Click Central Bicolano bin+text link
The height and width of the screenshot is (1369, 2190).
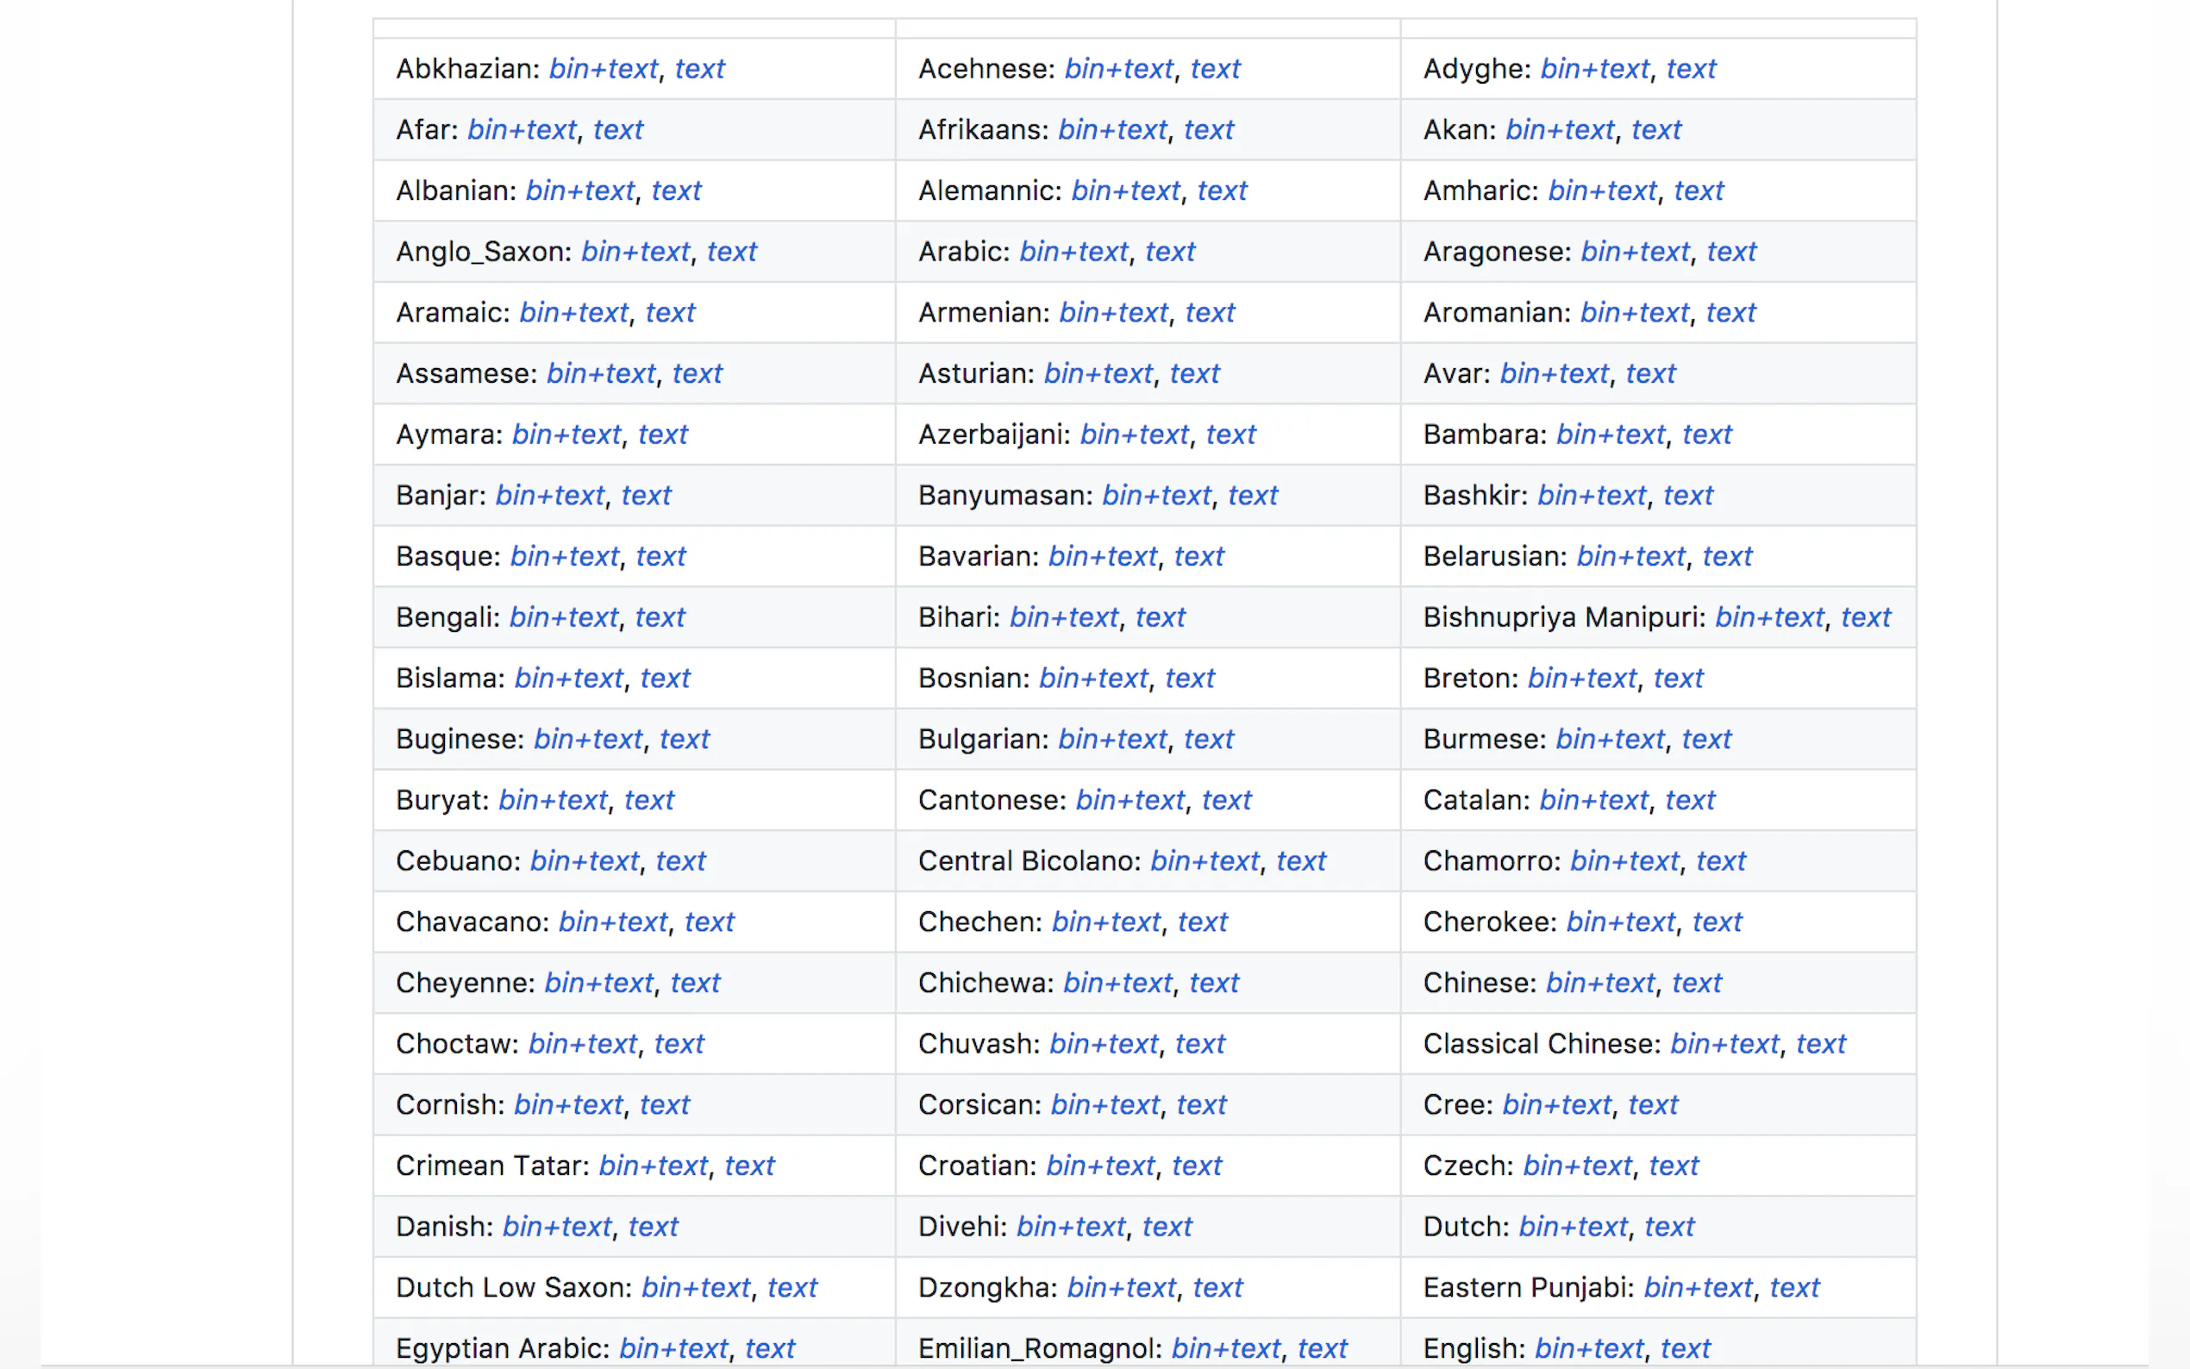pos(1204,861)
